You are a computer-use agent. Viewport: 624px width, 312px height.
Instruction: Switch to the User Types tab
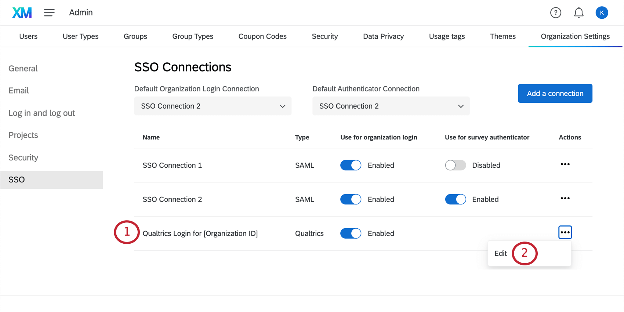80,36
